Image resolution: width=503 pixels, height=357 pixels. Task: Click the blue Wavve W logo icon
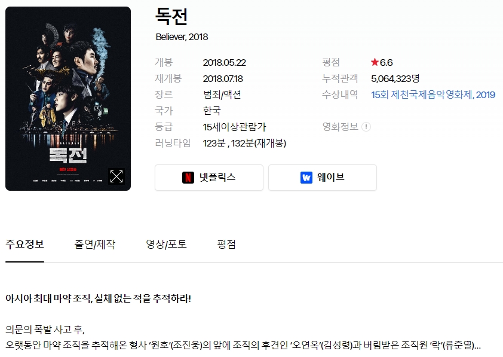click(306, 178)
